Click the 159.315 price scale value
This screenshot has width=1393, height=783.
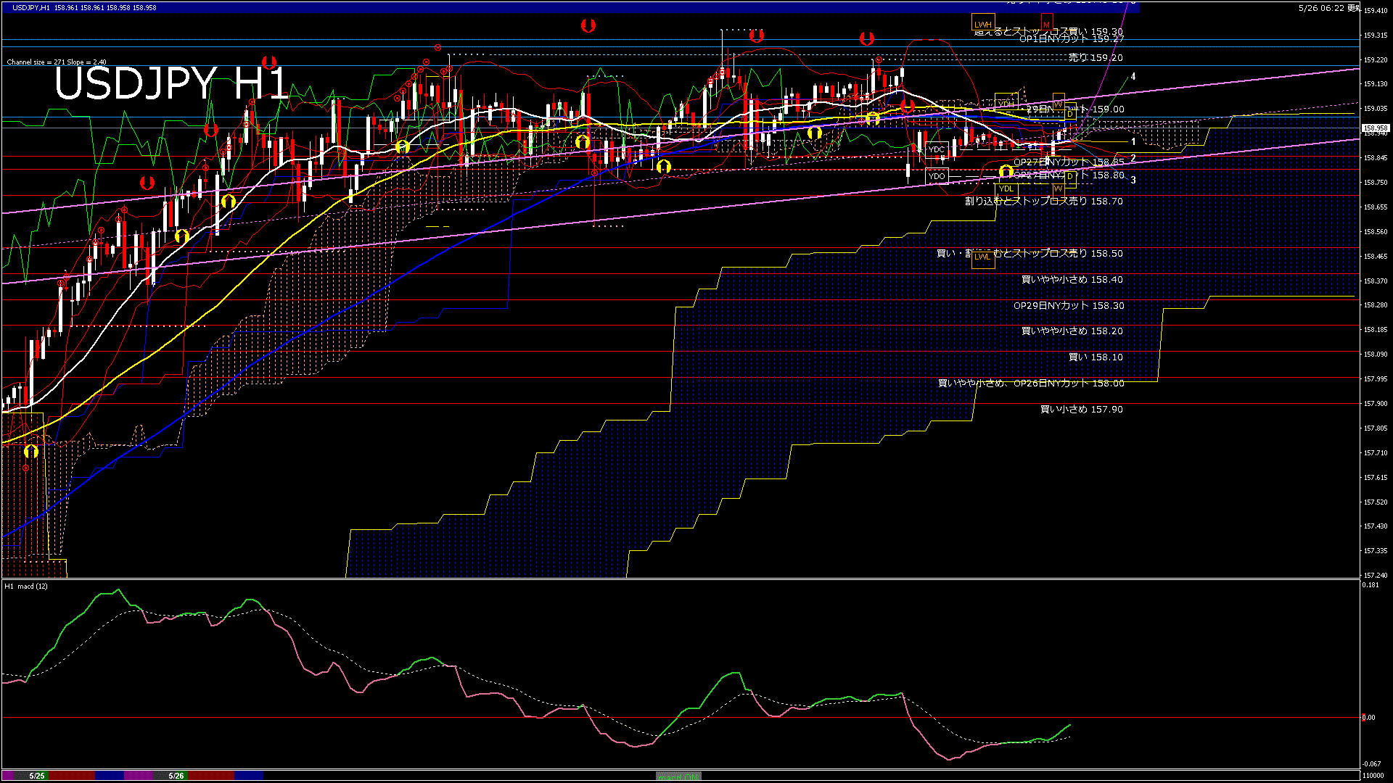[1376, 36]
